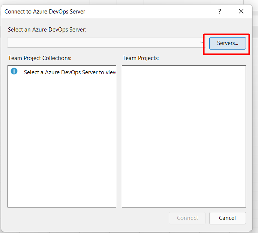Click the blue info icon in collections list

coord(14,71)
